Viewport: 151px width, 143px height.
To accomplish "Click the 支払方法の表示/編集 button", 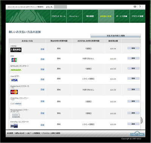I will coord(116,36).
